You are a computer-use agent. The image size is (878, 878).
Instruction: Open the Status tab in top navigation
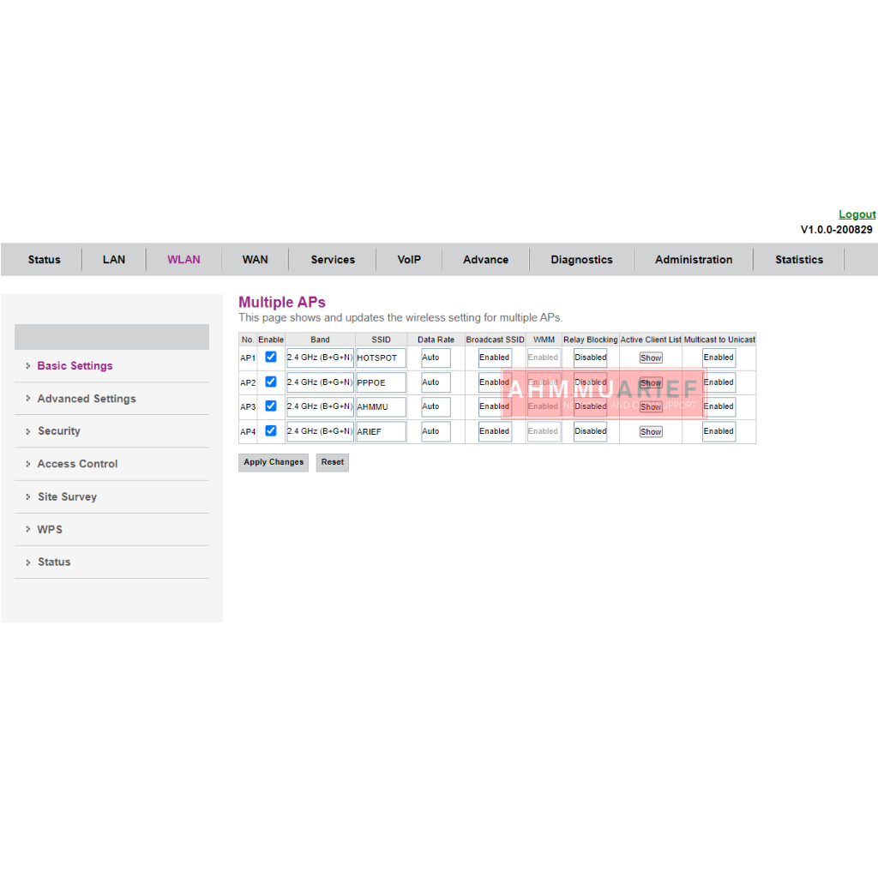(x=45, y=260)
